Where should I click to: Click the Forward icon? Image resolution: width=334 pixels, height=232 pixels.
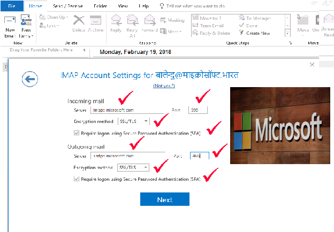coord(149,24)
